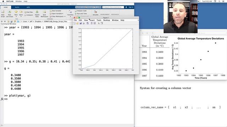227x127 pixels.
Task: Click Insert Colorbar icon in Figure toolbar
Action: (x=92, y=23)
